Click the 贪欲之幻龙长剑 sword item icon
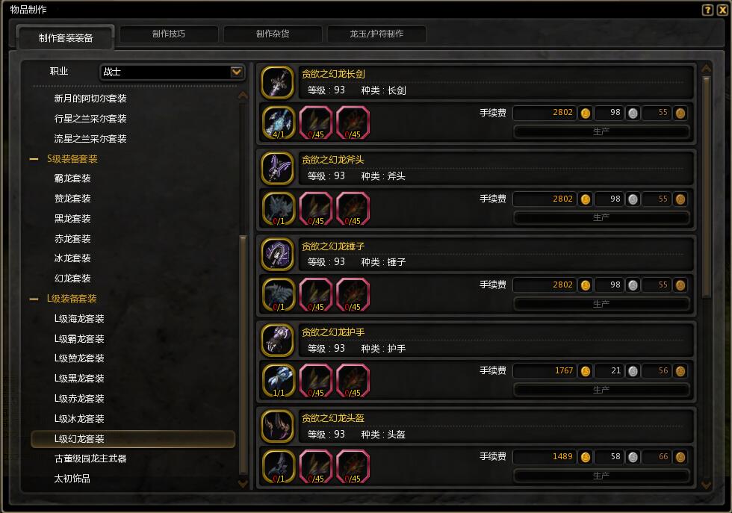Screen dimensions: 732x513 tap(278, 83)
